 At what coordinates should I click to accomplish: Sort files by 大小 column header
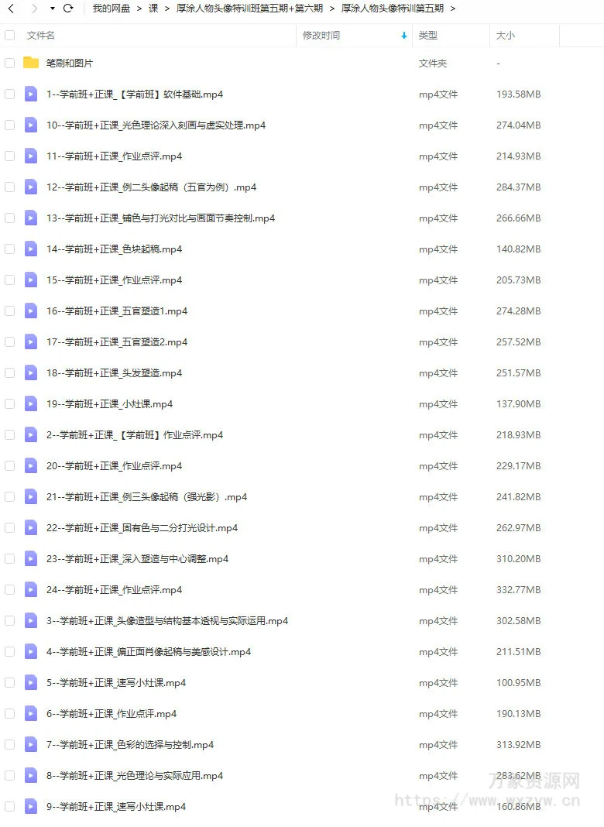(x=506, y=36)
